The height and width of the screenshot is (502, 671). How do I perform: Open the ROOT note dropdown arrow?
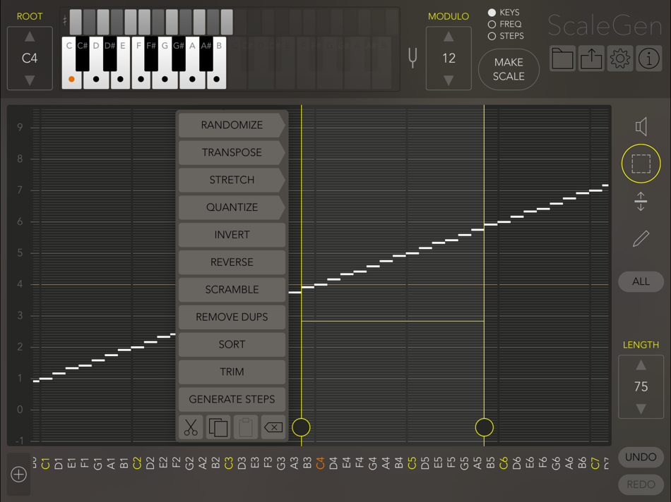click(x=30, y=80)
